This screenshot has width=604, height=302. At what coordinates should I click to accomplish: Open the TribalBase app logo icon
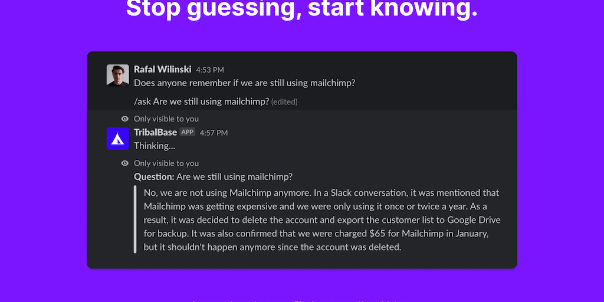click(x=118, y=138)
